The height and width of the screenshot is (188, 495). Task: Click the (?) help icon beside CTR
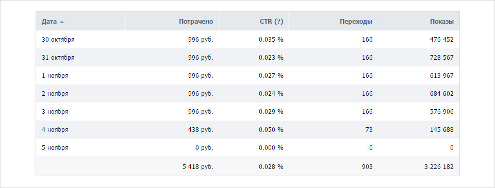pyautogui.click(x=279, y=22)
